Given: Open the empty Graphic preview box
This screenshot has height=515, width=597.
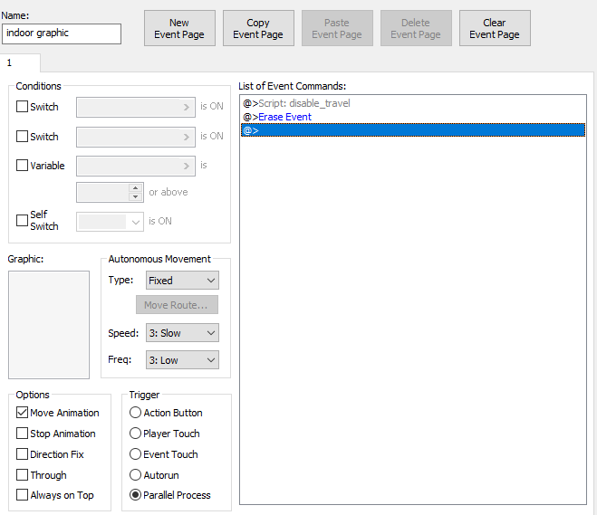Looking at the screenshot, I should tap(49, 324).
